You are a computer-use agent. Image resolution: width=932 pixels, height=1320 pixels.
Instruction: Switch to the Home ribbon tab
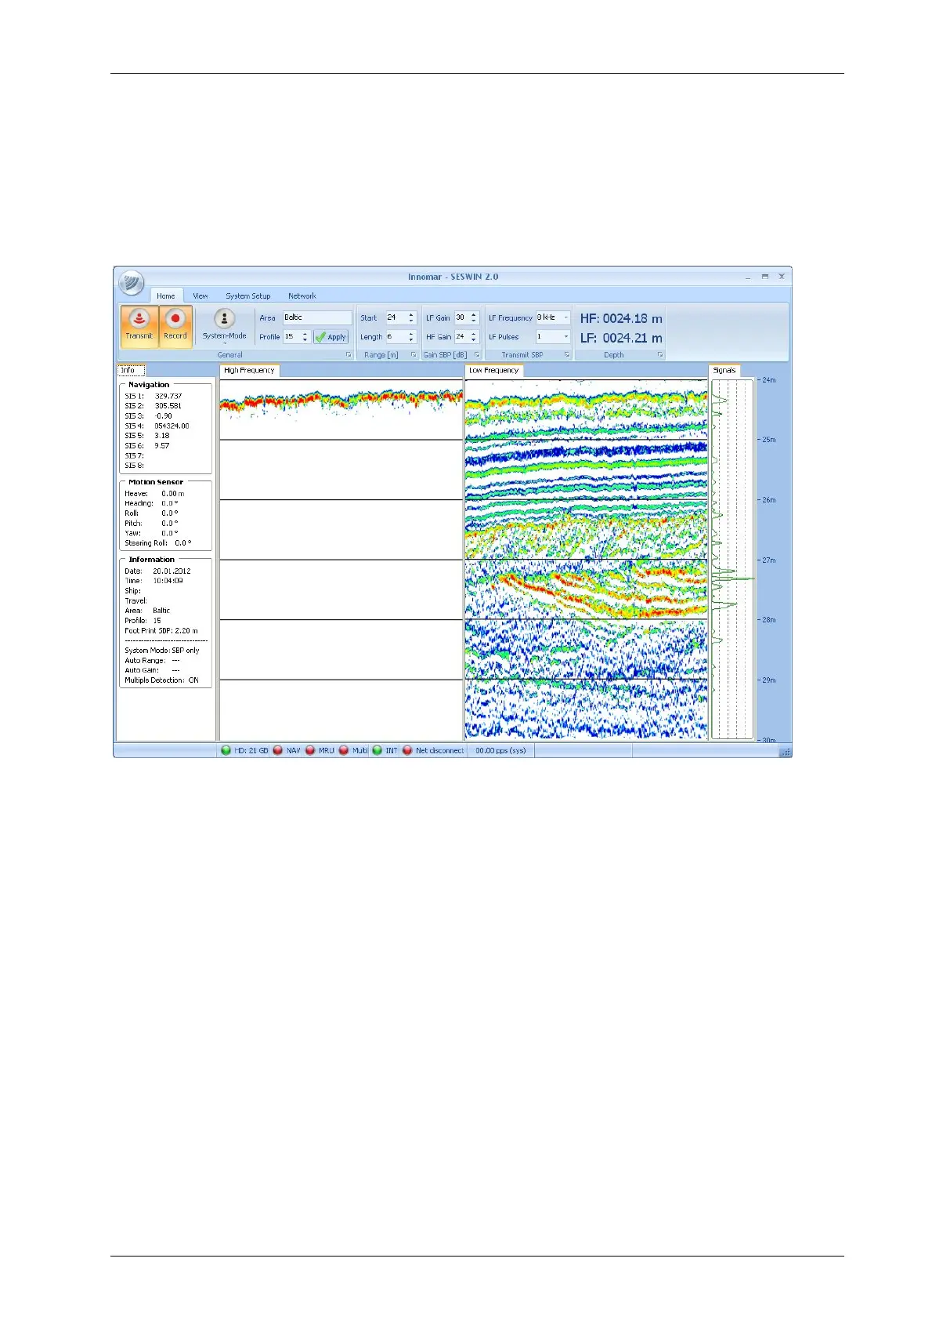point(166,296)
